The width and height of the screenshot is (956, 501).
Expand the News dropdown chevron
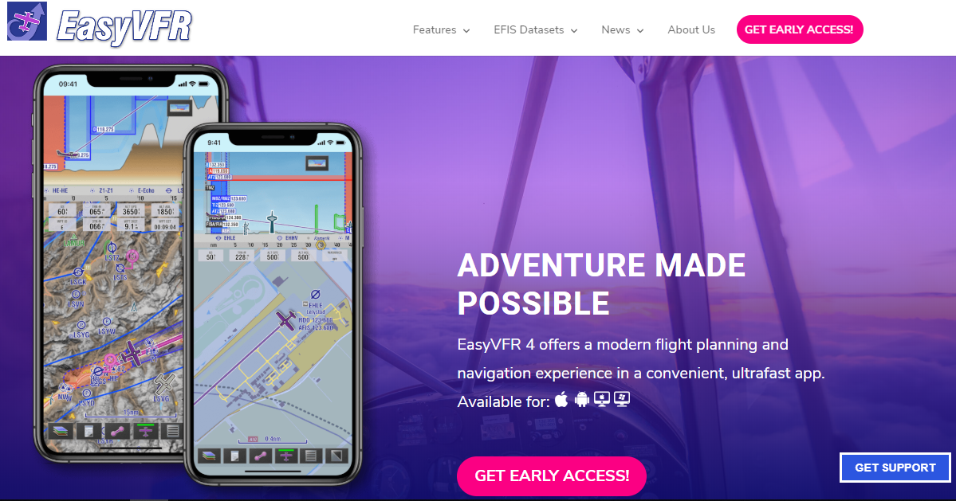coord(639,30)
